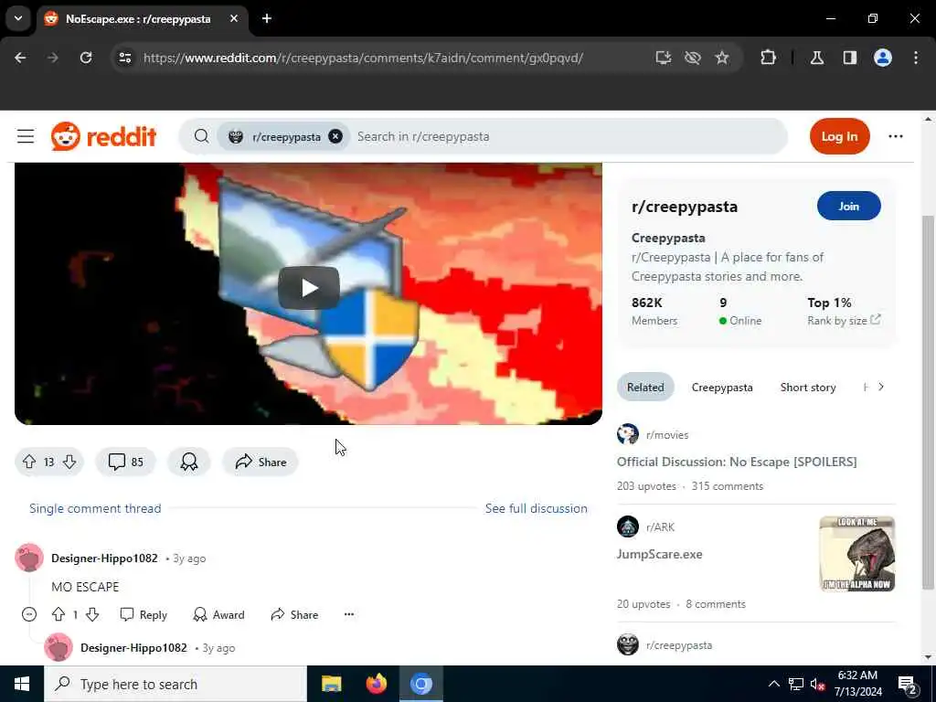
Task: Click the Log In button
Action: click(839, 137)
